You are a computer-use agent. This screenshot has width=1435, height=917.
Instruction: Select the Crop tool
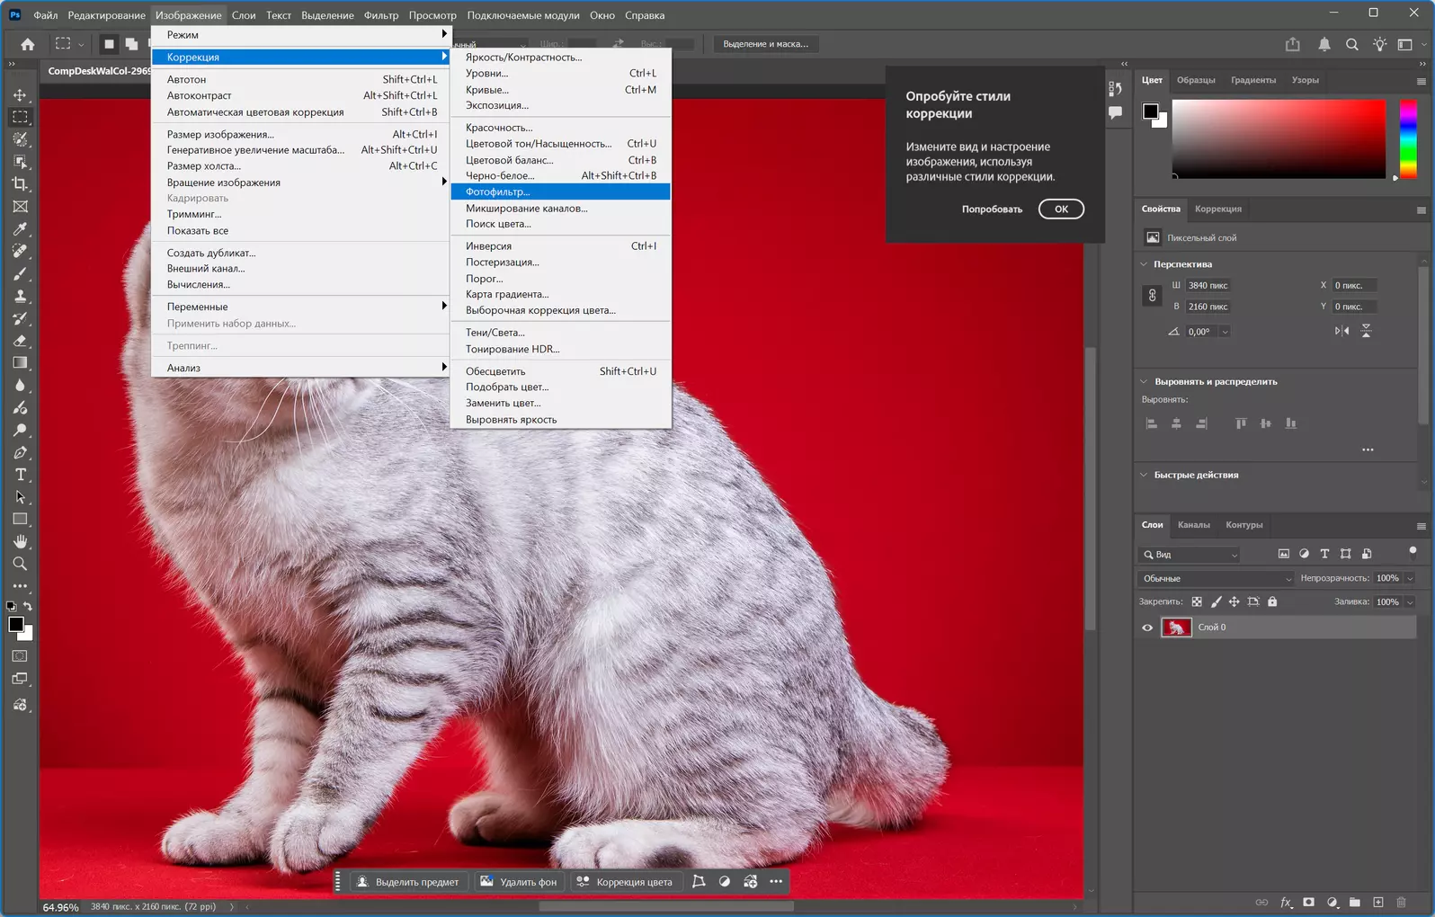[20, 184]
